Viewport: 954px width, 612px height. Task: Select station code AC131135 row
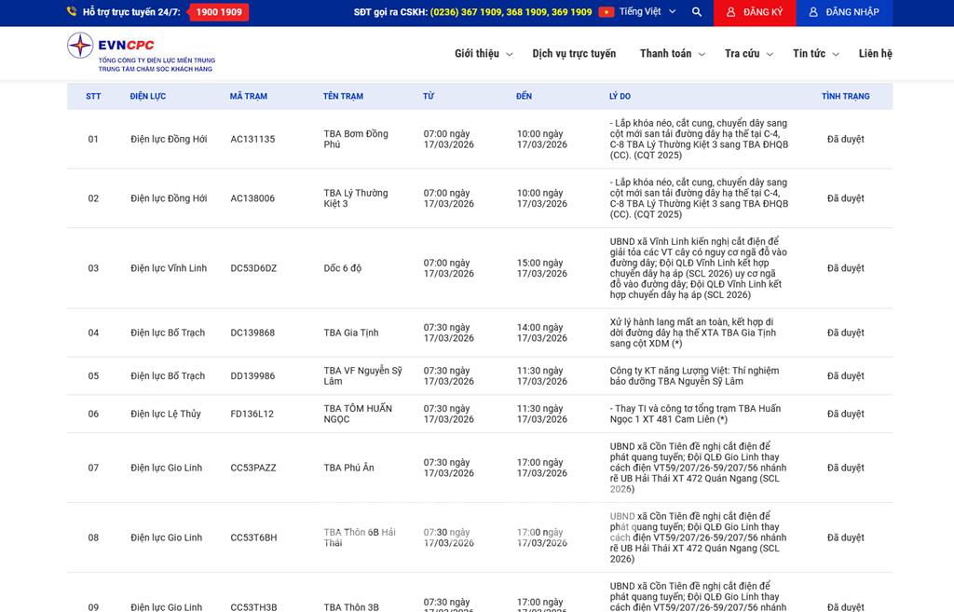pyautogui.click(x=252, y=140)
